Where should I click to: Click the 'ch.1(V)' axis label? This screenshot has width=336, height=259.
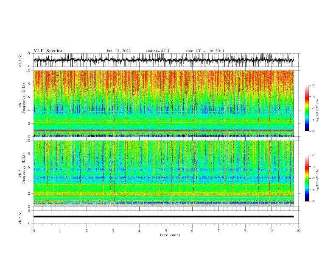pos(20,60)
